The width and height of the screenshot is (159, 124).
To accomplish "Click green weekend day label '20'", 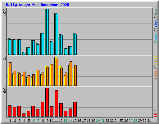I will pos(98,121).
